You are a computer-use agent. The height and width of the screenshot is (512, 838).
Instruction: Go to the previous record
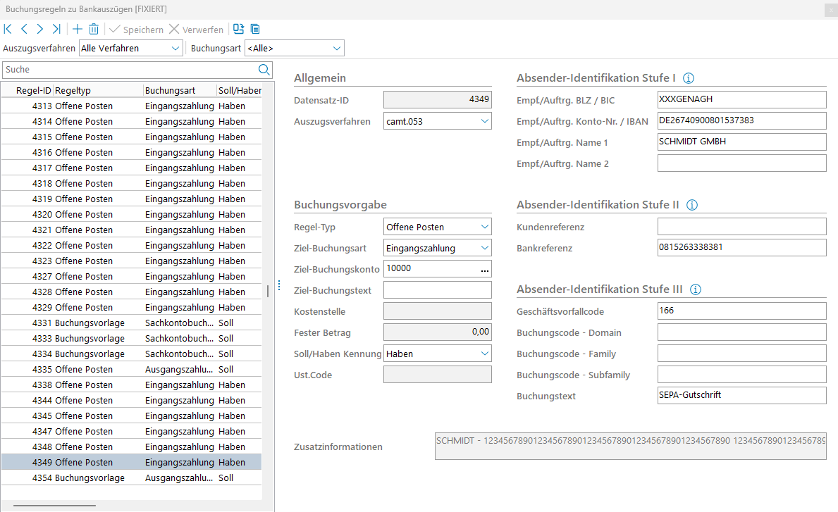coord(25,30)
